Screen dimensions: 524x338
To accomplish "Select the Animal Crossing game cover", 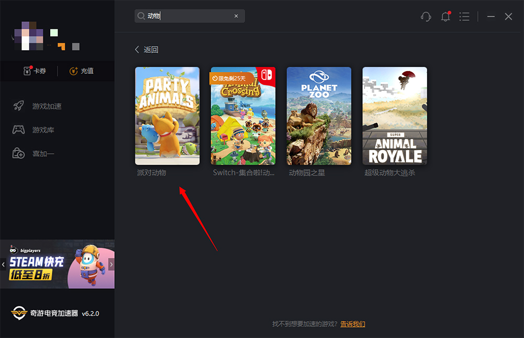I will (x=243, y=116).
